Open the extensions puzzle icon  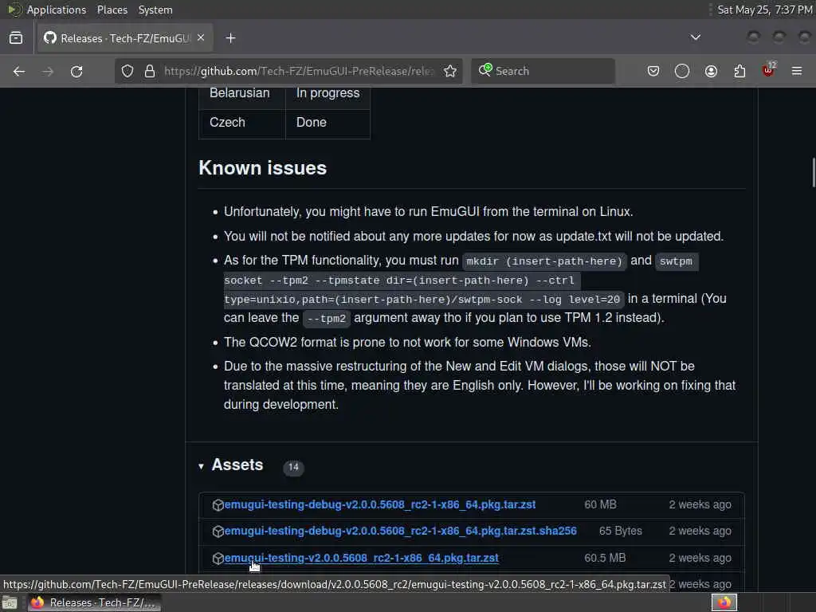(739, 71)
